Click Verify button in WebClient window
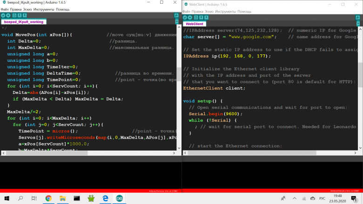The height and width of the screenshot is (204, 363). click(185, 18)
